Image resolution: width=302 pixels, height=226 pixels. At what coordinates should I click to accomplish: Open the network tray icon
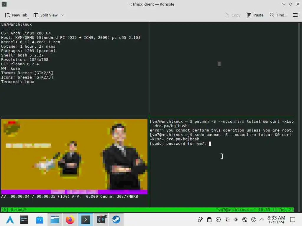tap(245, 220)
